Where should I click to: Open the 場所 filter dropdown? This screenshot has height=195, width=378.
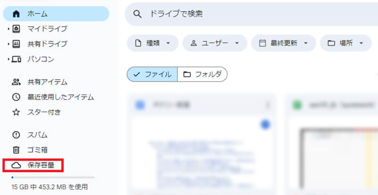coord(346,43)
